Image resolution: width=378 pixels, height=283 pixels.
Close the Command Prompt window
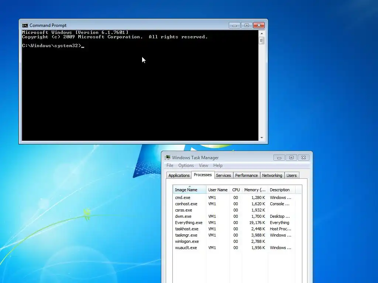coord(259,25)
